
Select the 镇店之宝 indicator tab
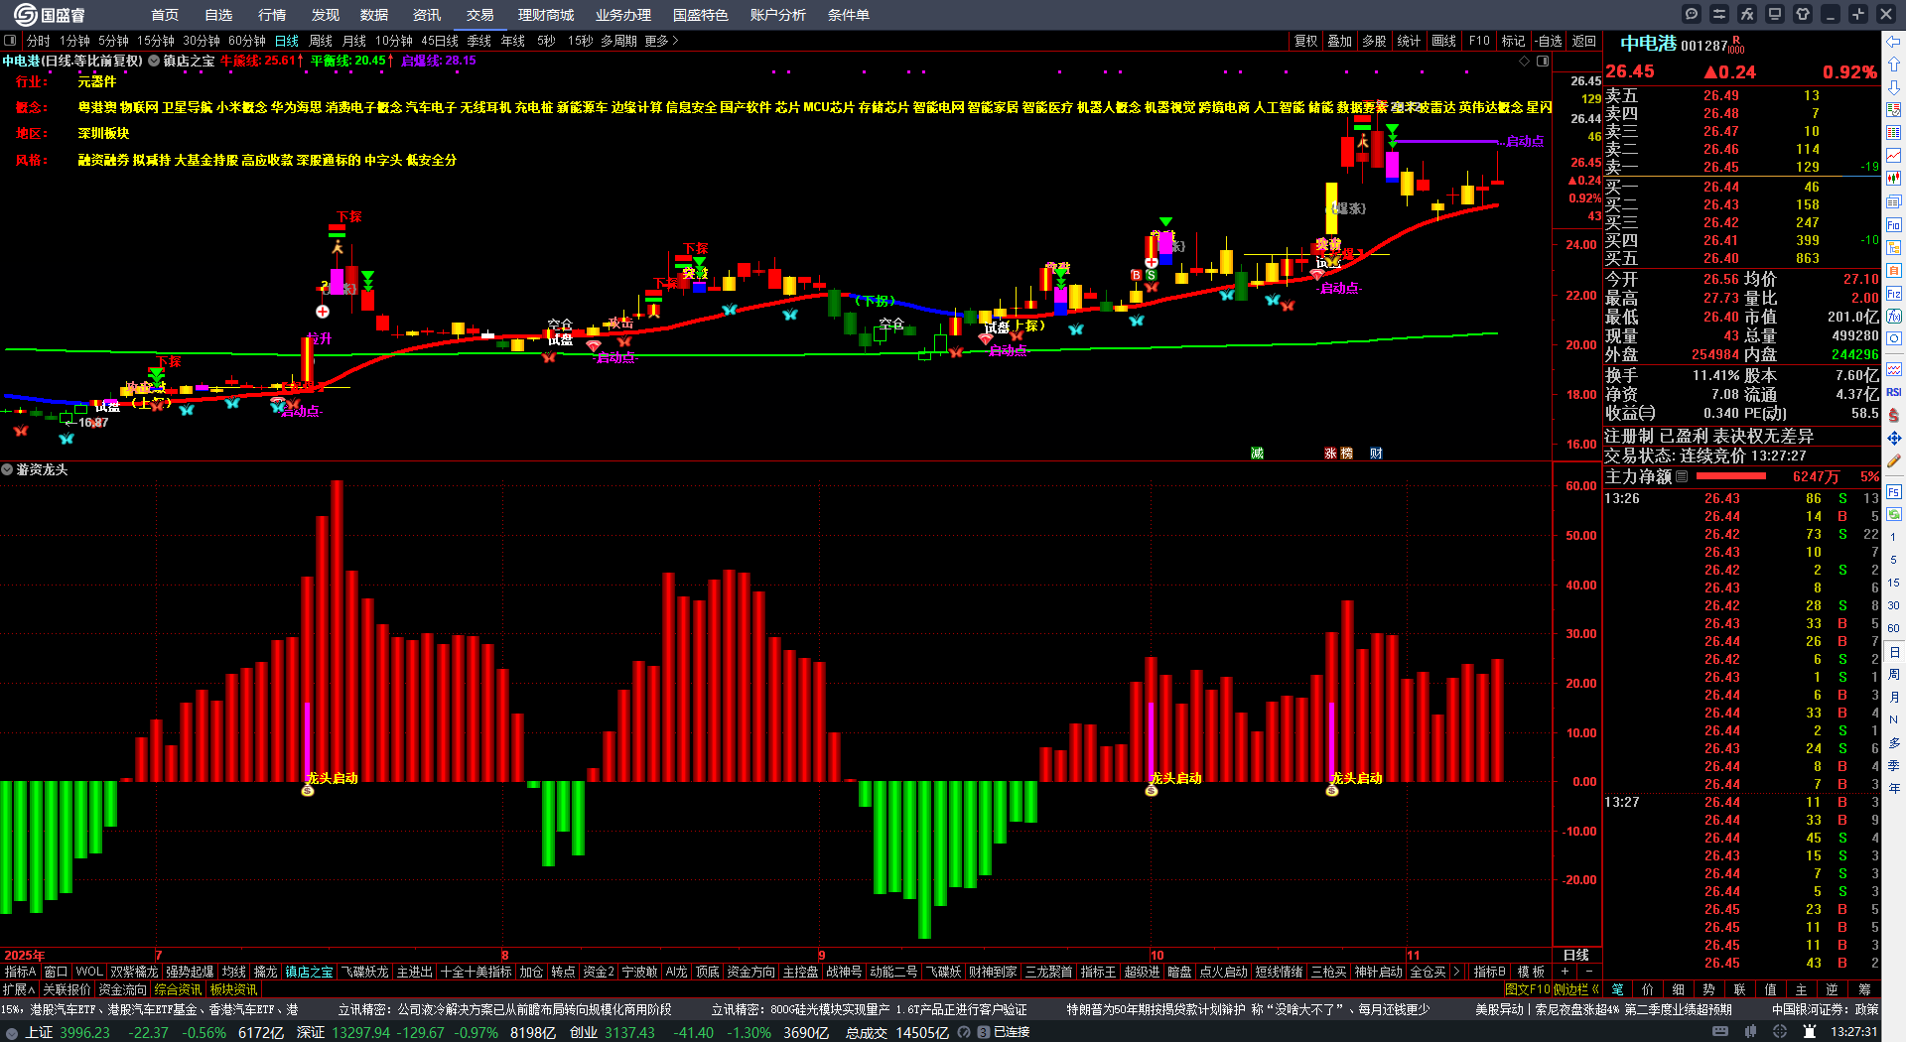[310, 972]
